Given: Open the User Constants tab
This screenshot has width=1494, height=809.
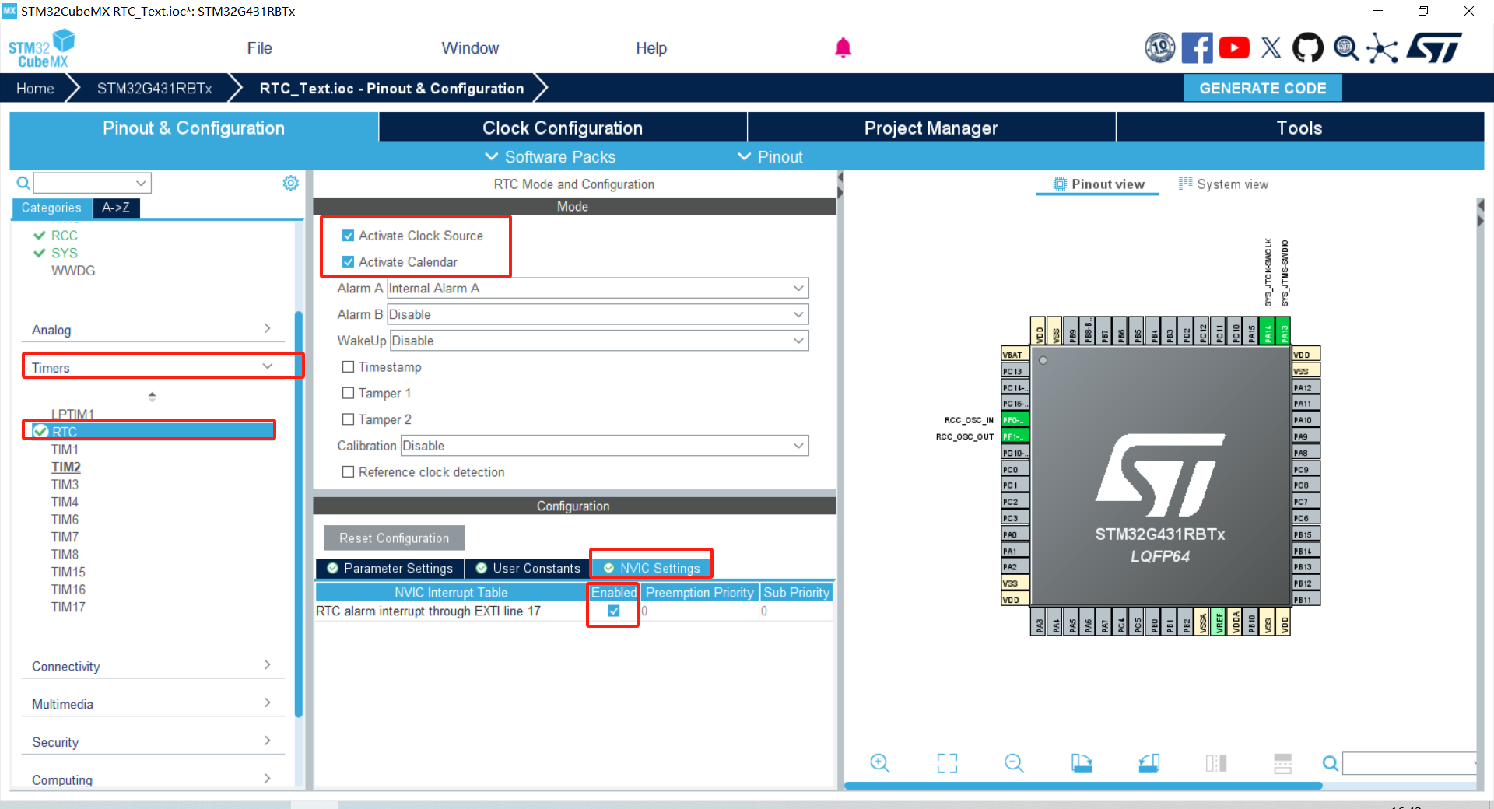Looking at the screenshot, I should click(x=528, y=569).
